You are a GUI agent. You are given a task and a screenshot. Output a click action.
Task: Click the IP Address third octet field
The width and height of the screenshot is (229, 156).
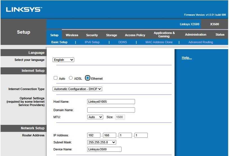pyautogui.click(x=125, y=135)
